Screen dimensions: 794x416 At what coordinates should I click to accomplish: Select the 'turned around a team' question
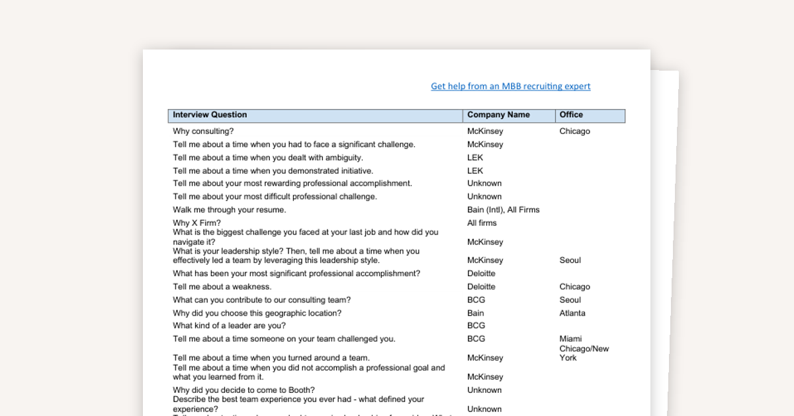pos(271,358)
